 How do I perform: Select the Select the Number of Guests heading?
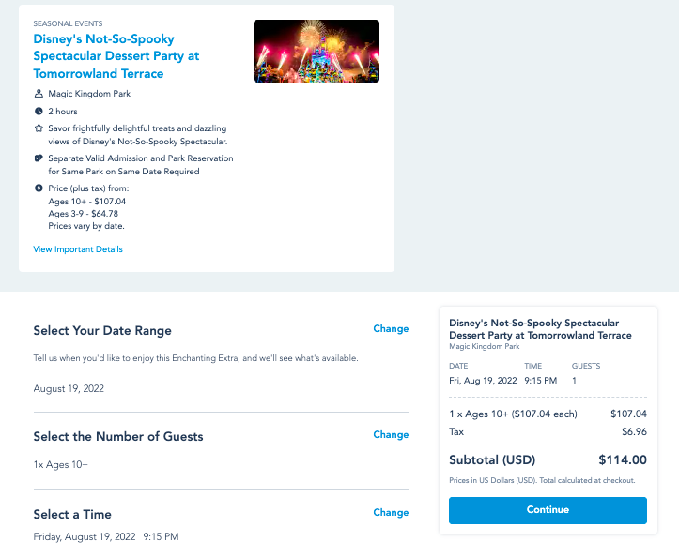(x=118, y=437)
